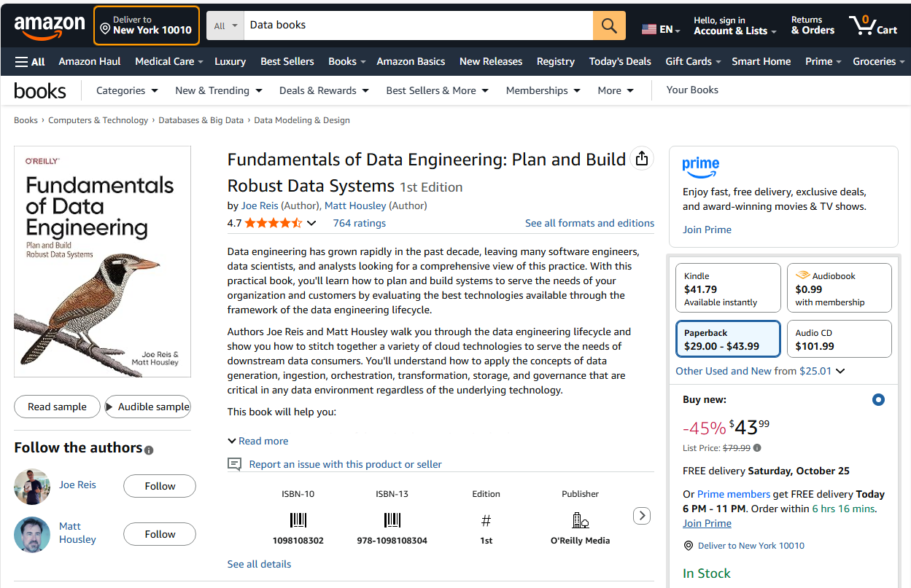Play the Audible sample
This screenshot has height=588, width=911.
[x=148, y=407]
